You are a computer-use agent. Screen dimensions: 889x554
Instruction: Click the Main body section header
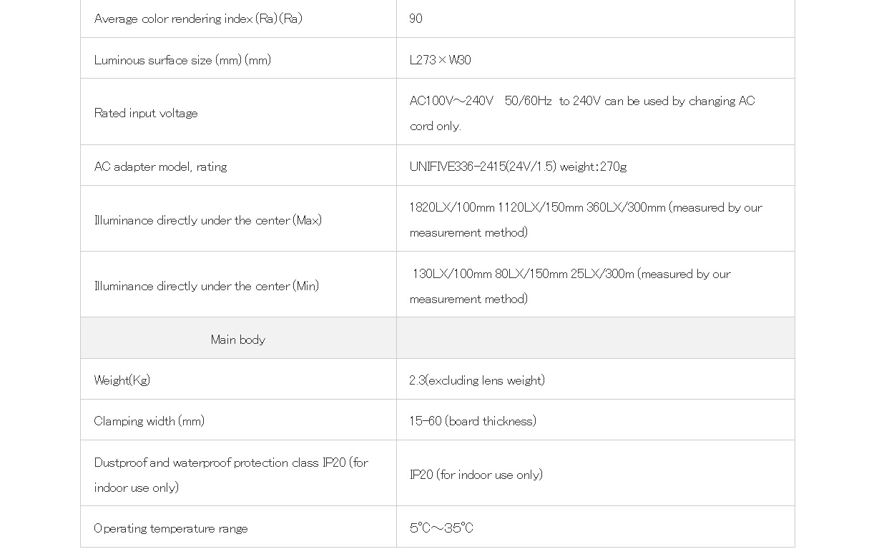(238, 340)
